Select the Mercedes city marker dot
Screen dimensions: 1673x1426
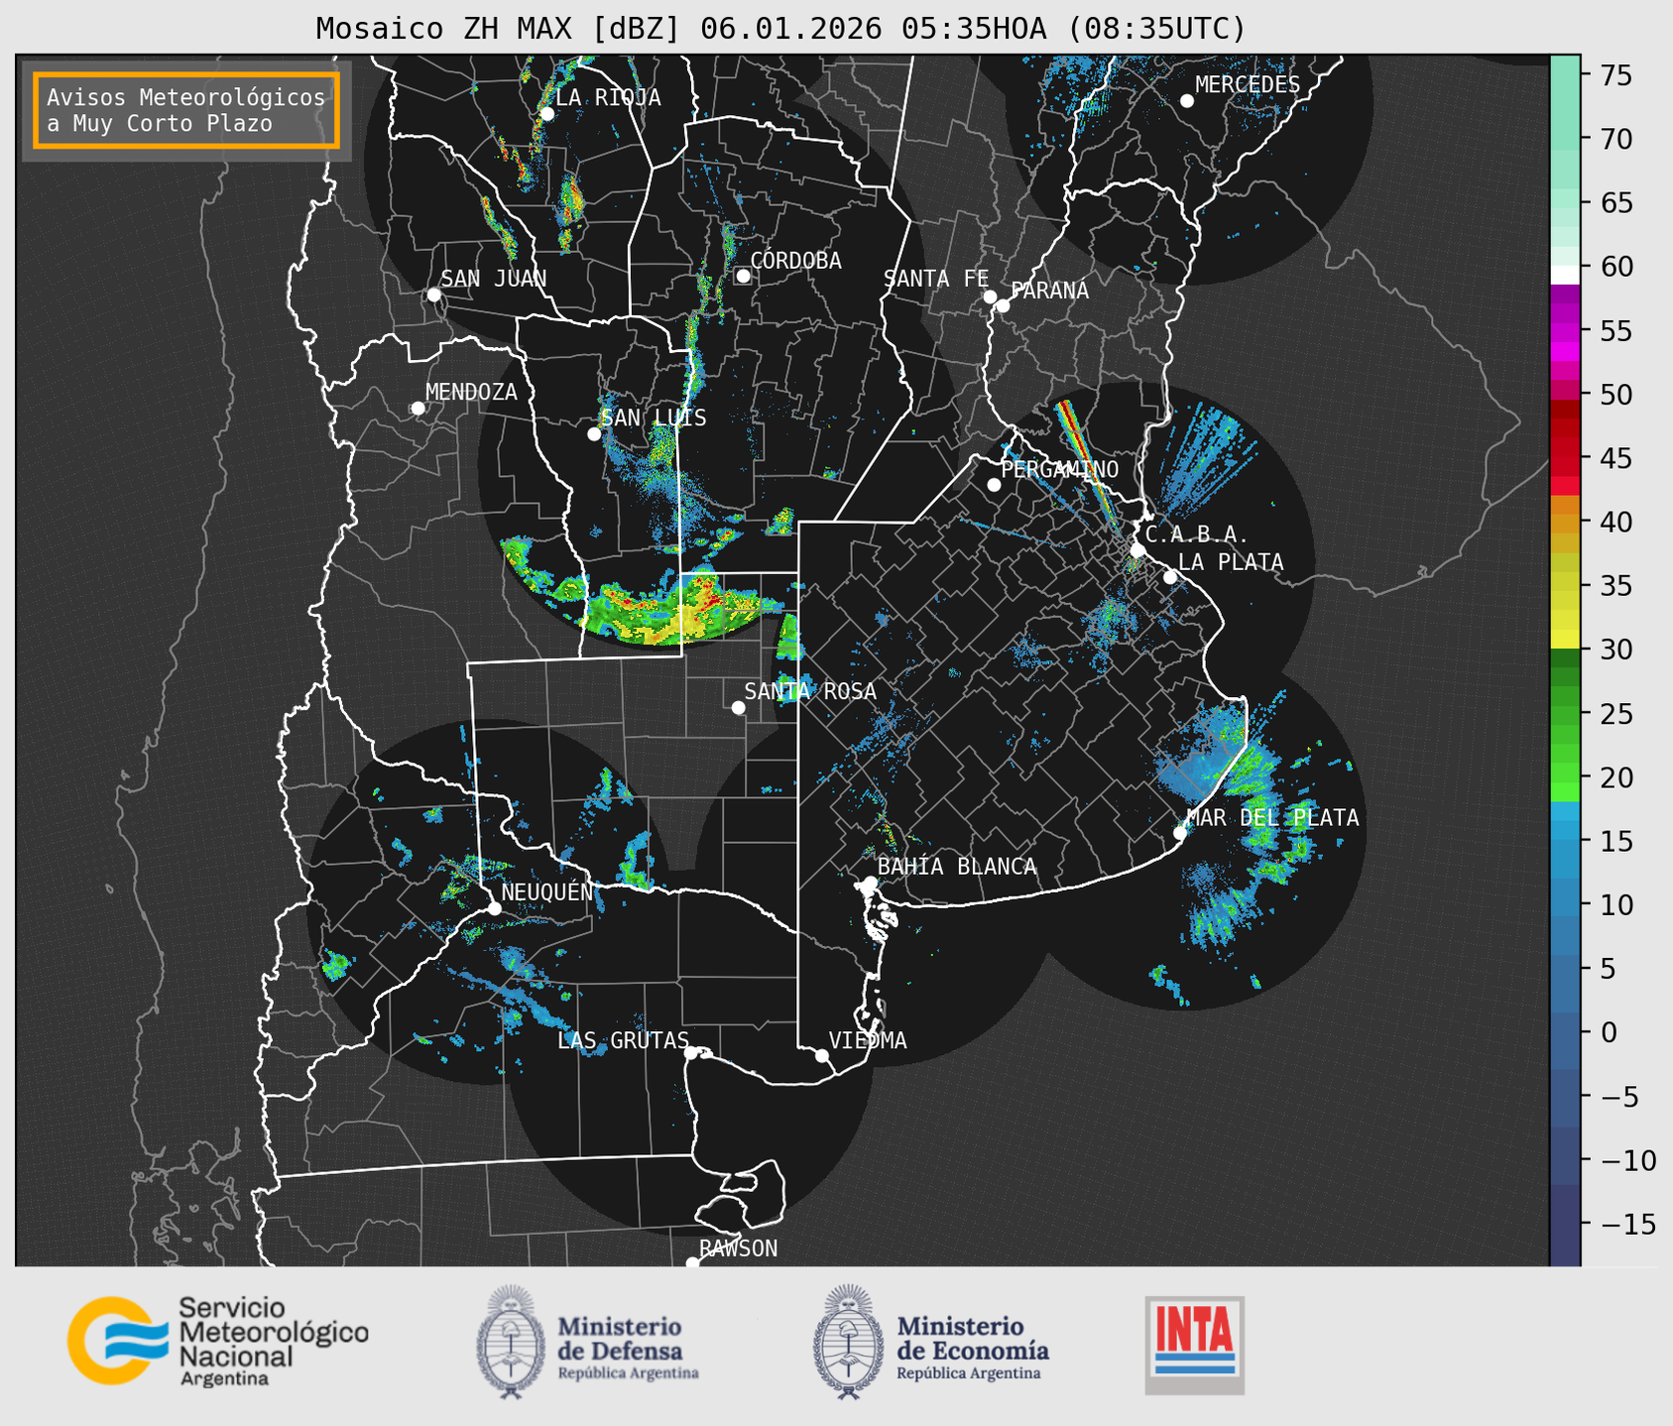pos(1186,101)
